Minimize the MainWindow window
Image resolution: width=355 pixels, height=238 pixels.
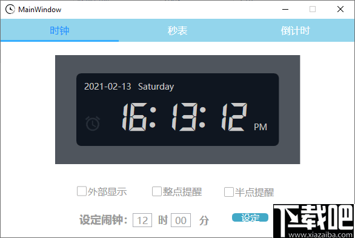tap(285, 9)
